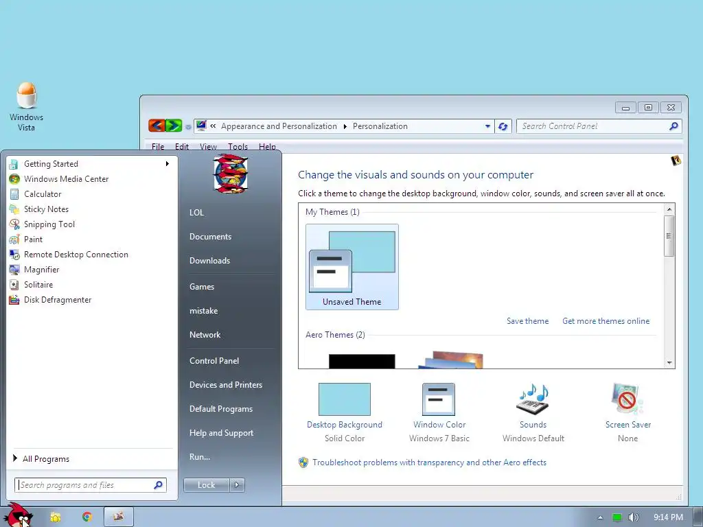
Task: Open Control Panel from Start menu
Action: [x=214, y=361]
